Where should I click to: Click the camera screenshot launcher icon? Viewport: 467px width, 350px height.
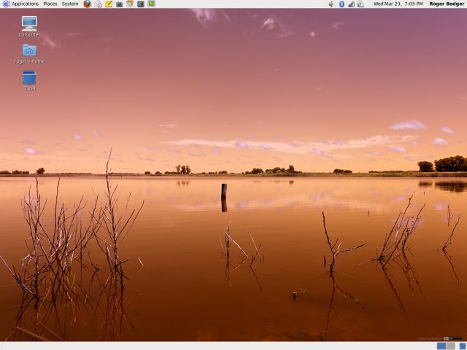[119, 4]
